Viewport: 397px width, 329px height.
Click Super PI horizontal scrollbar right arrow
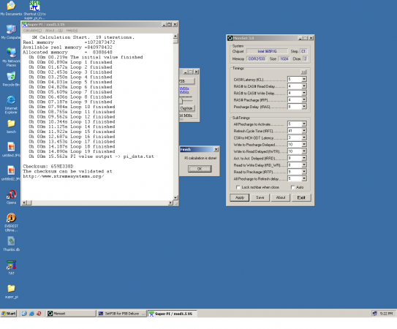tap(170, 203)
